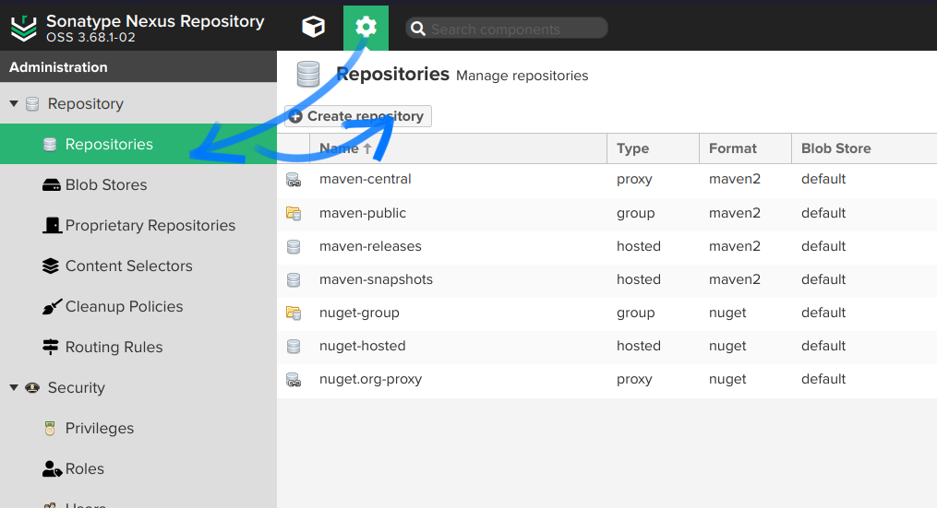This screenshot has height=508, width=937.
Task: Sort by the Blob Store column header
Action: pos(836,148)
